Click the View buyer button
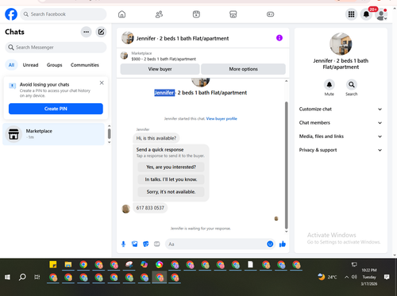This screenshot has height=296, width=397. coord(160,69)
